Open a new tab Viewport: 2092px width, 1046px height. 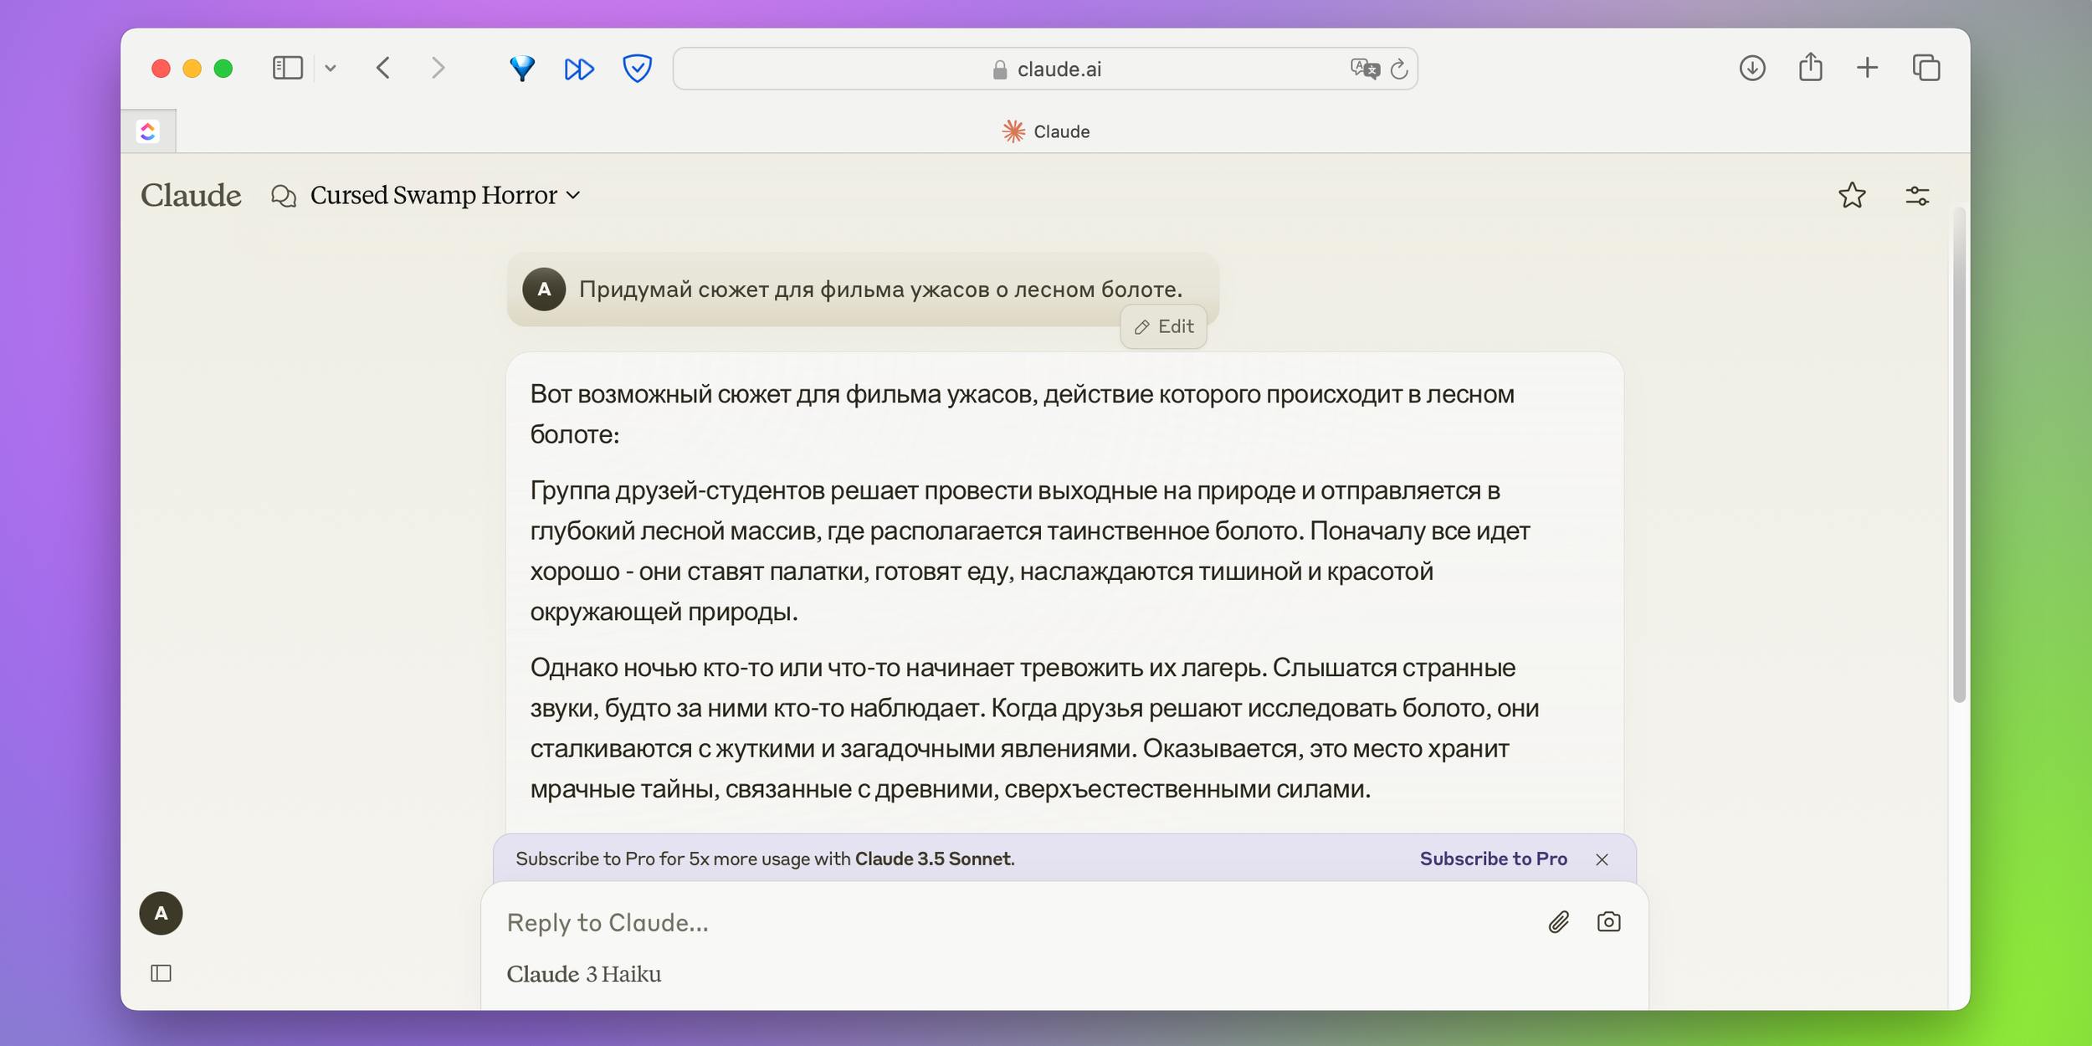(x=1868, y=69)
